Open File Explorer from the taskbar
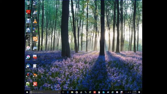167x94 pixels. [x=72, y=92]
